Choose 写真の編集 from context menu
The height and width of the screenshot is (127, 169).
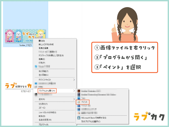tap(43, 48)
